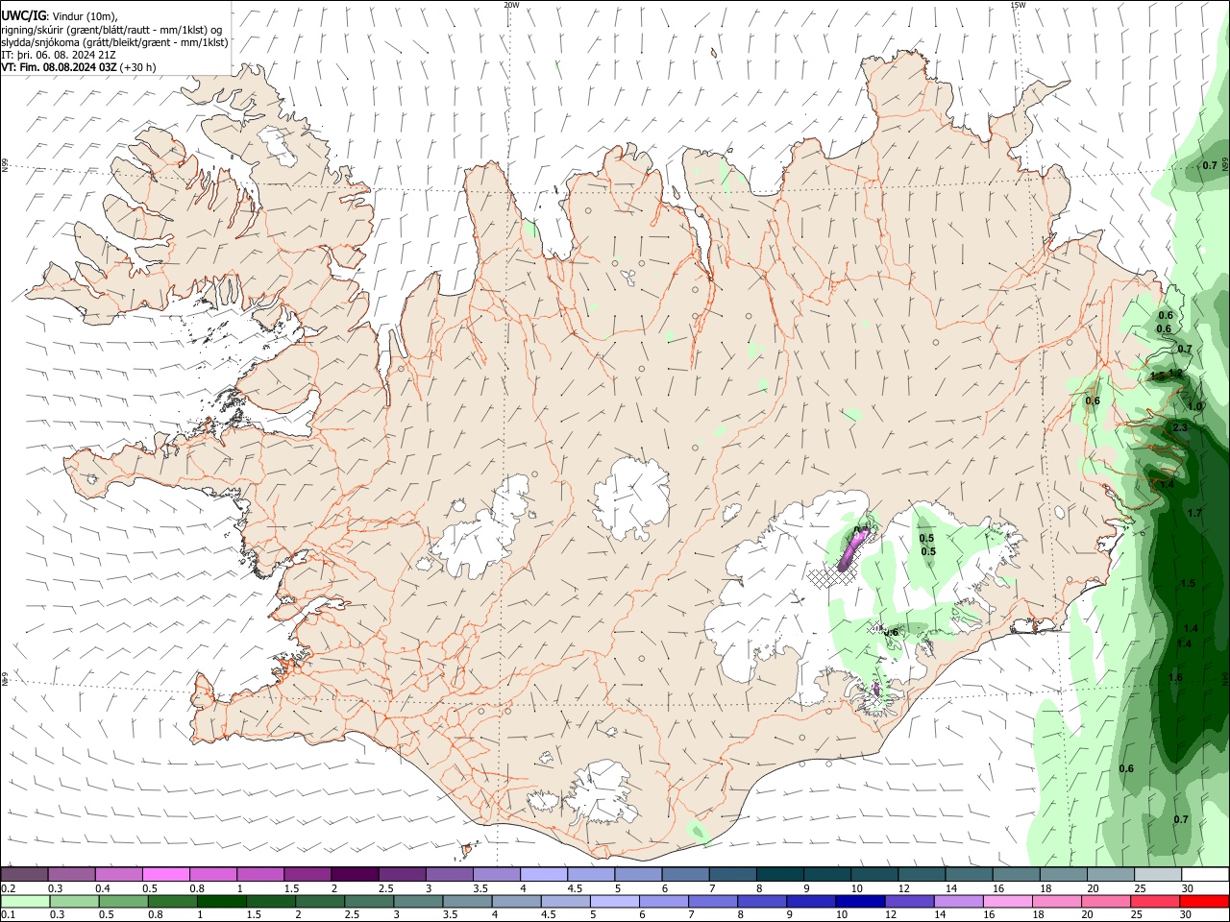The image size is (1230, 922).
Task: Pick the lower legend swatch between 25 and 30
Action: coord(1153,901)
